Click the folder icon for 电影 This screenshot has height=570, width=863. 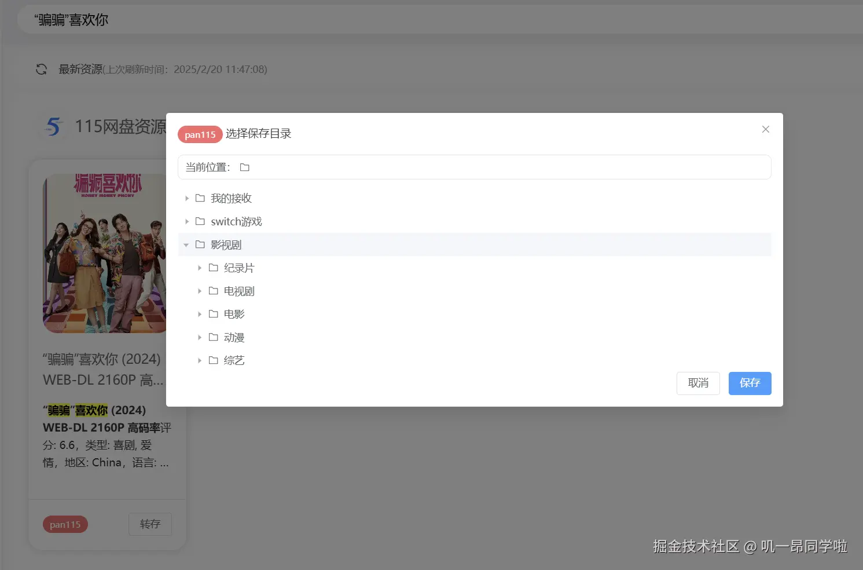214,314
